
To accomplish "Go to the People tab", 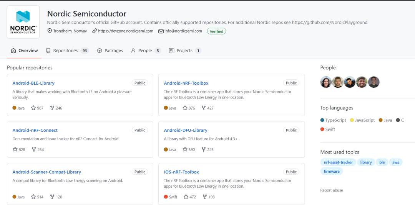I will point(146,51).
